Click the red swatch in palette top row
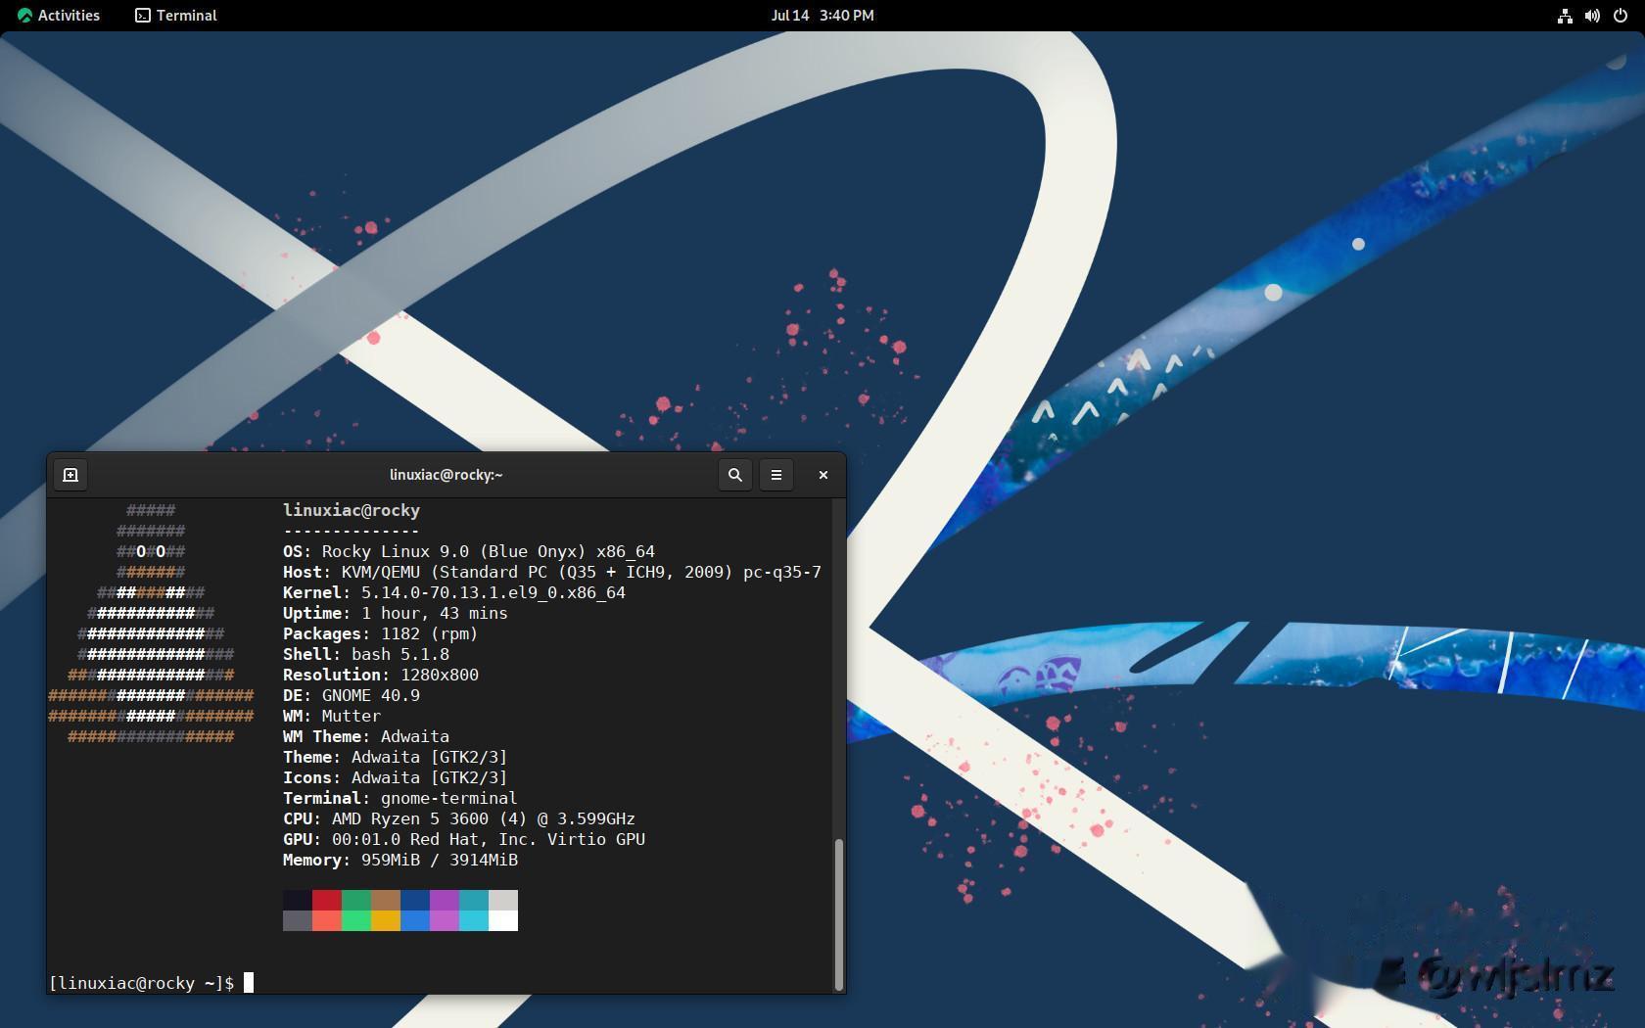 pos(327,900)
